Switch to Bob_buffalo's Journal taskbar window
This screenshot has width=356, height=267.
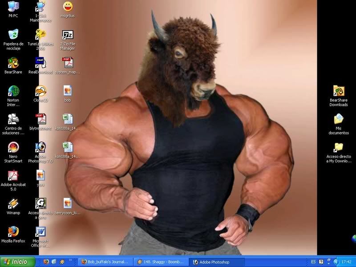point(106,262)
